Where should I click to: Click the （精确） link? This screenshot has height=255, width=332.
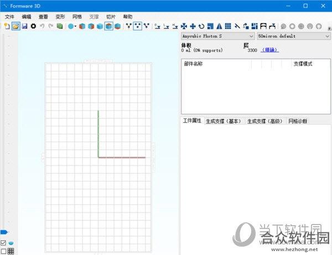(x=269, y=50)
